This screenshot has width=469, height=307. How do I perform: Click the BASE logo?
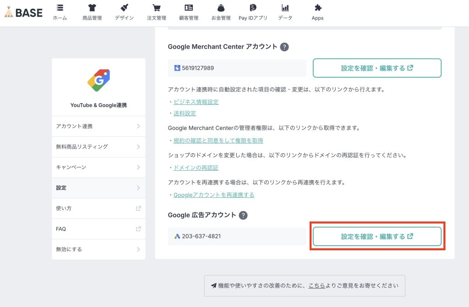click(x=23, y=12)
